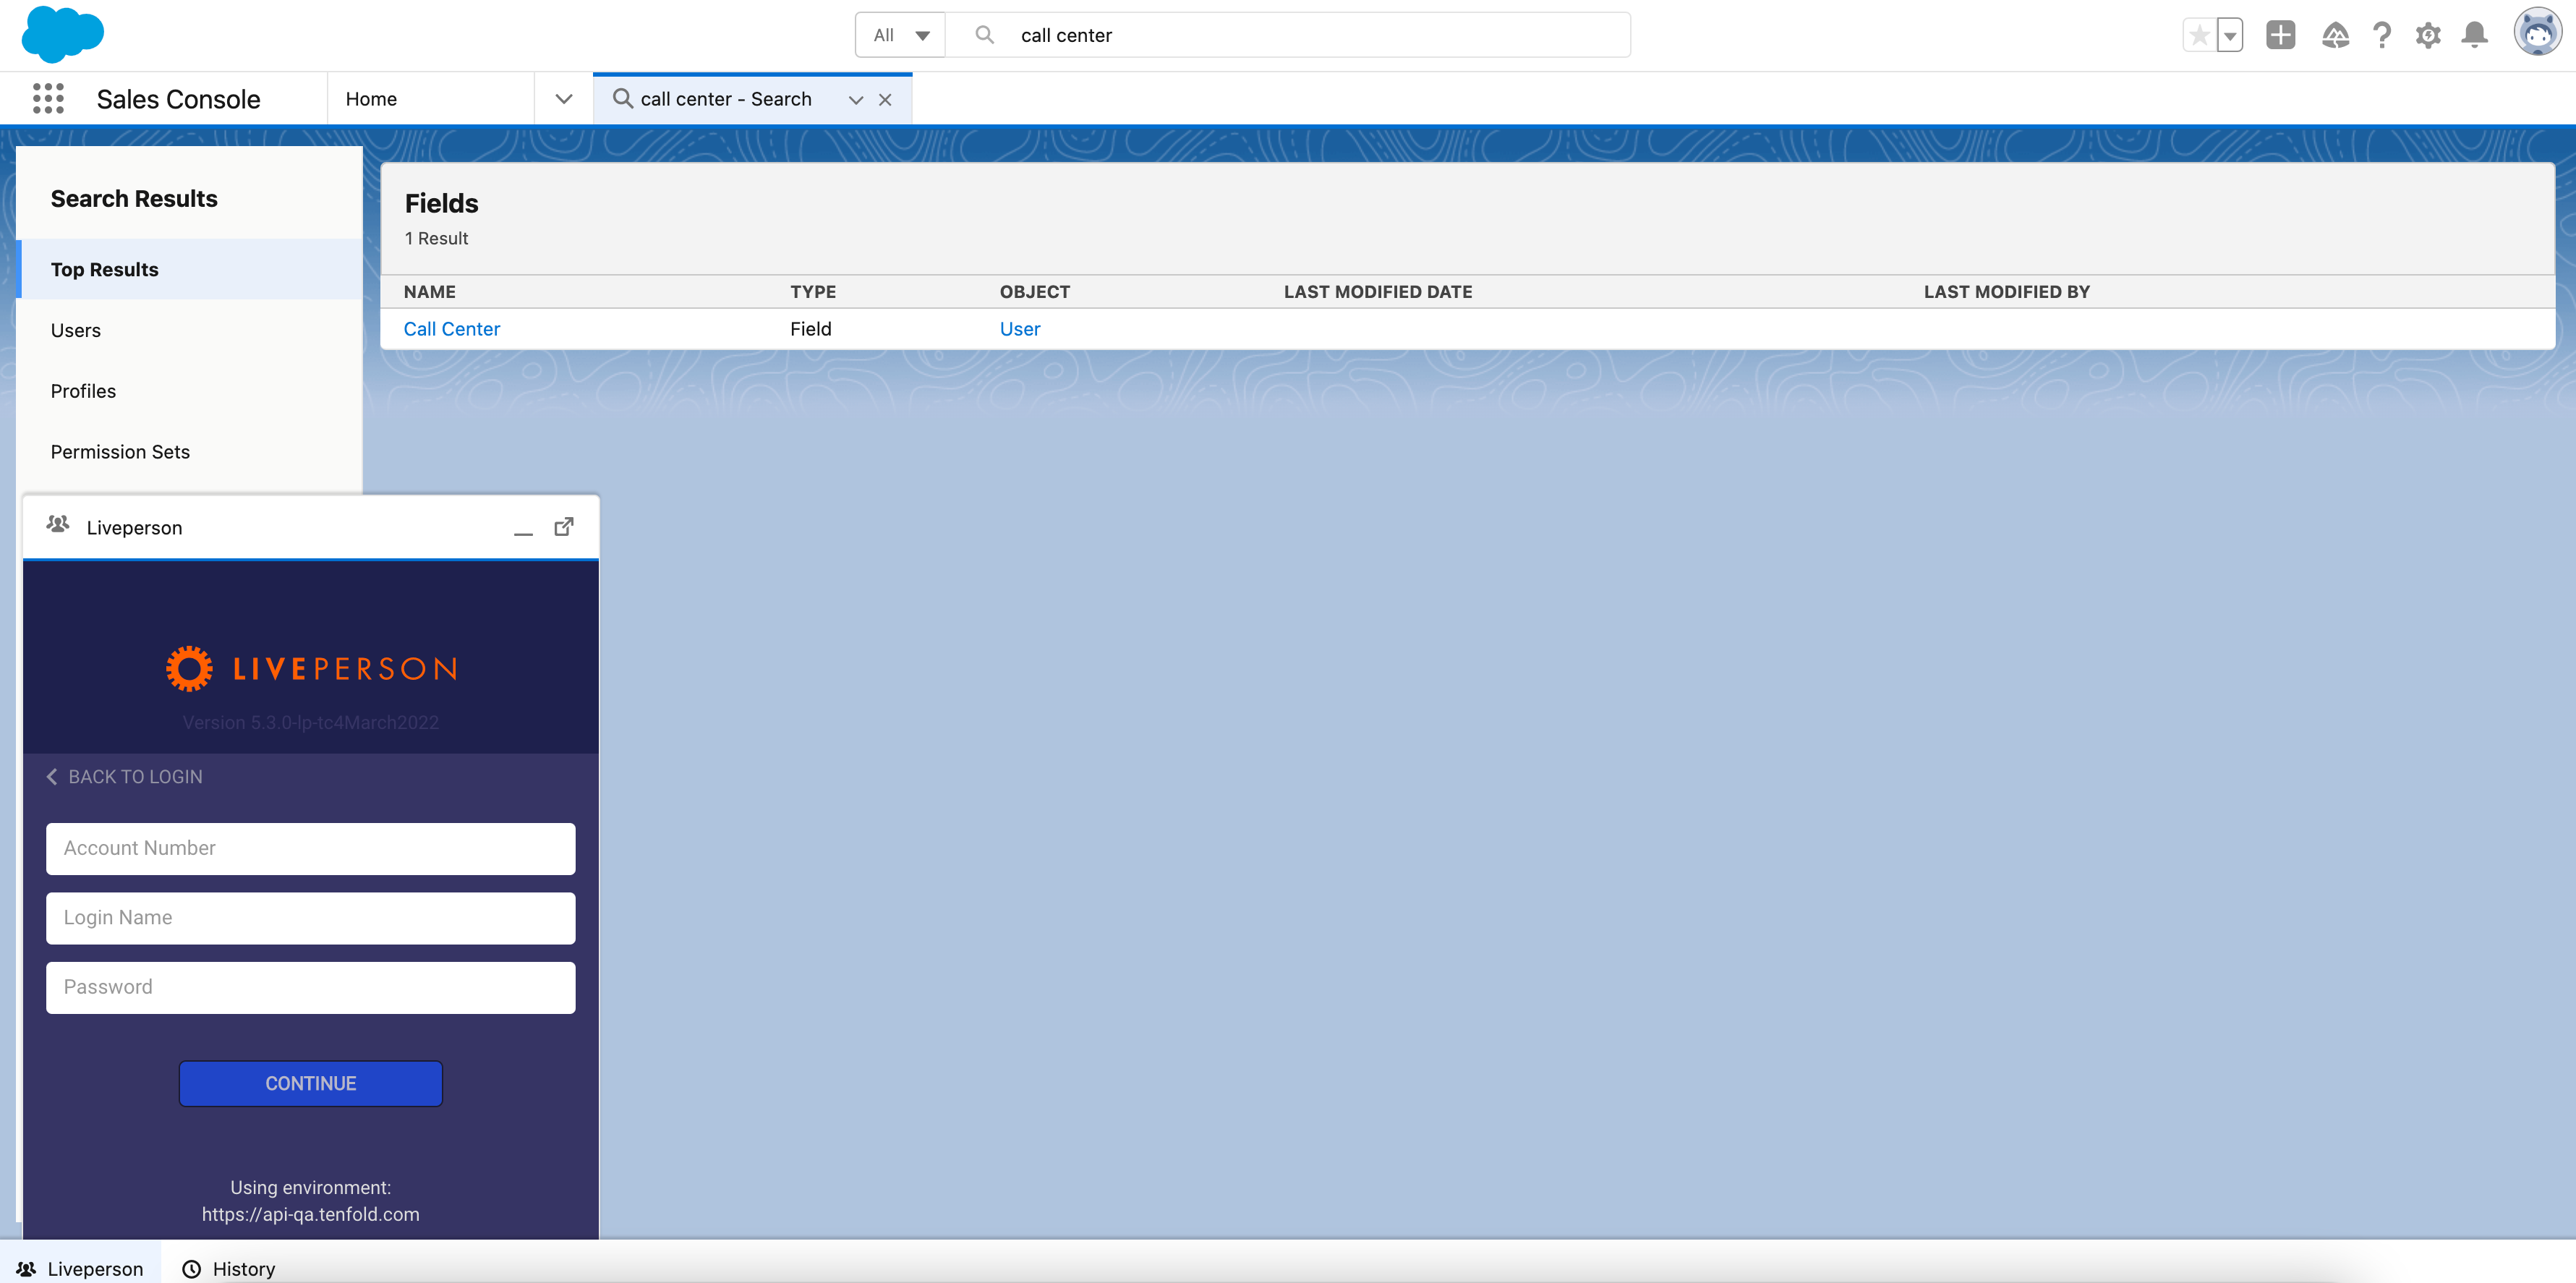Image resolution: width=2576 pixels, height=1283 pixels.
Task: Click the Password field
Action: (x=311, y=987)
